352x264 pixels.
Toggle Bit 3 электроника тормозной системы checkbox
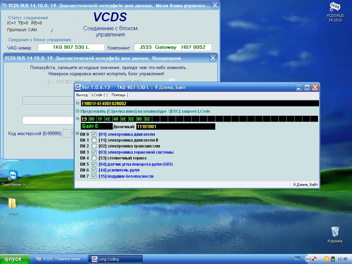(x=94, y=152)
